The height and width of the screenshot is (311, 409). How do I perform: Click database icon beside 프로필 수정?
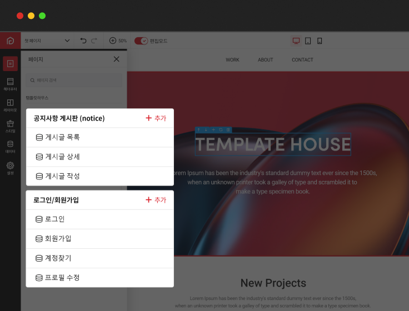pyautogui.click(x=39, y=278)
